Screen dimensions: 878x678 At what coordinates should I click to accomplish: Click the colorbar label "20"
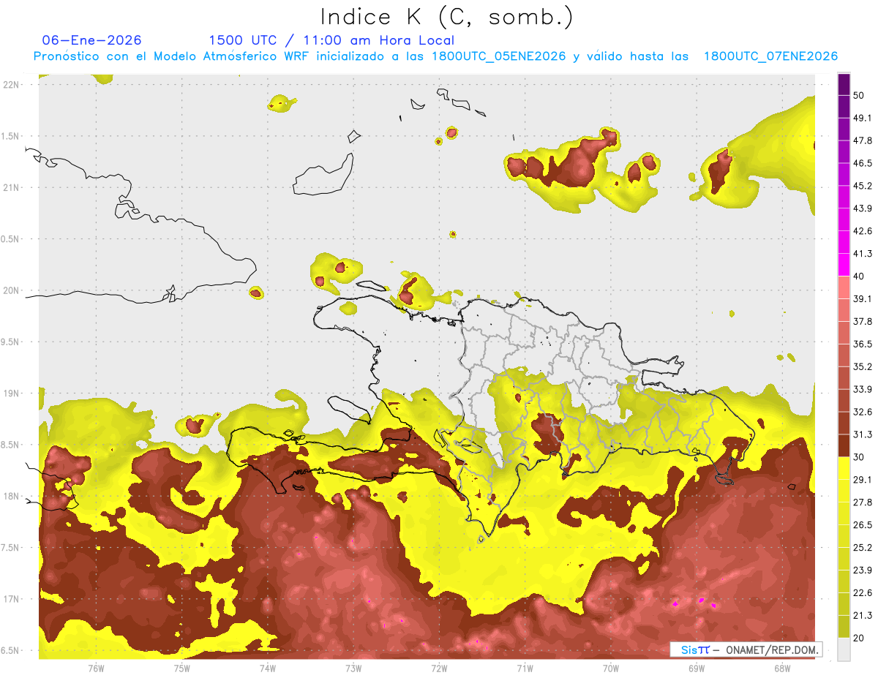[x=860, y=638]
